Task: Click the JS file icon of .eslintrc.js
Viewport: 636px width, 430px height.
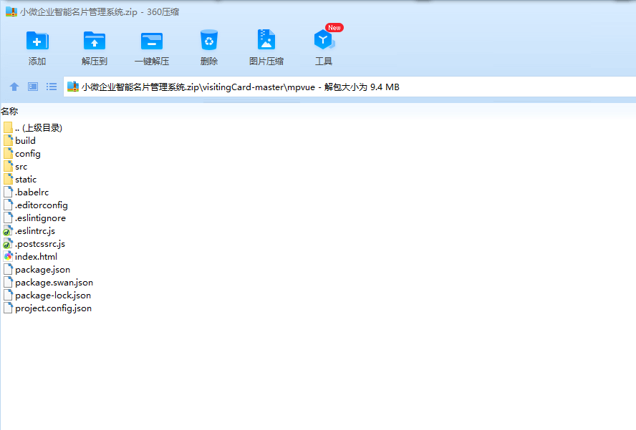Action: 8,231
